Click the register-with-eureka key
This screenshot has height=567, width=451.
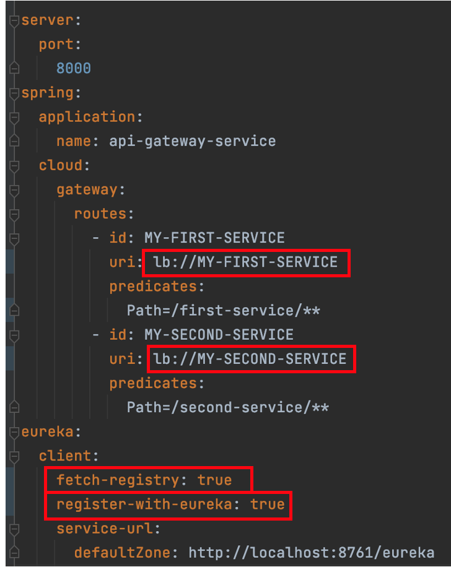(144, 504)
